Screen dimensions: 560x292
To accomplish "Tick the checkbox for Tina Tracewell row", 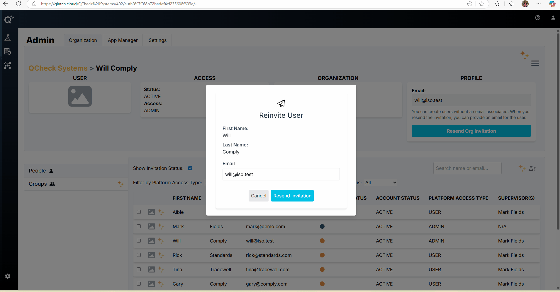I will click(x=139, y=269).
